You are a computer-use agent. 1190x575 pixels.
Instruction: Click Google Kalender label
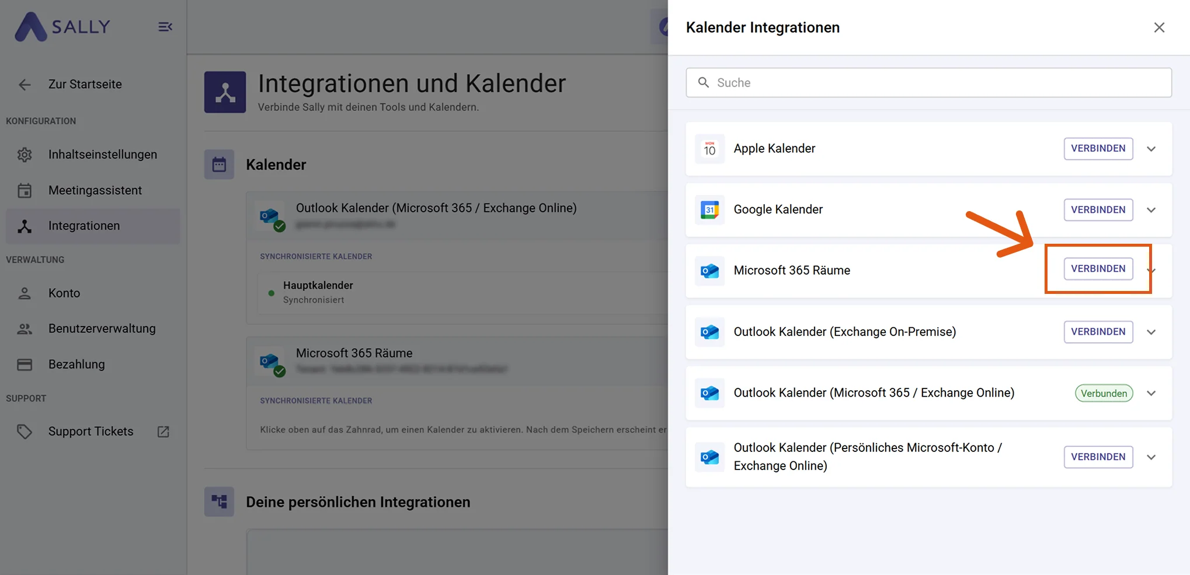pos(778,210)
